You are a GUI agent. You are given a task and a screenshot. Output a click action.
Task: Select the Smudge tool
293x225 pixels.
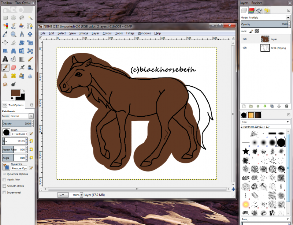pos(5,84)
